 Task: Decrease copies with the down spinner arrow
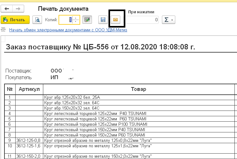click(x=76, y=22)
